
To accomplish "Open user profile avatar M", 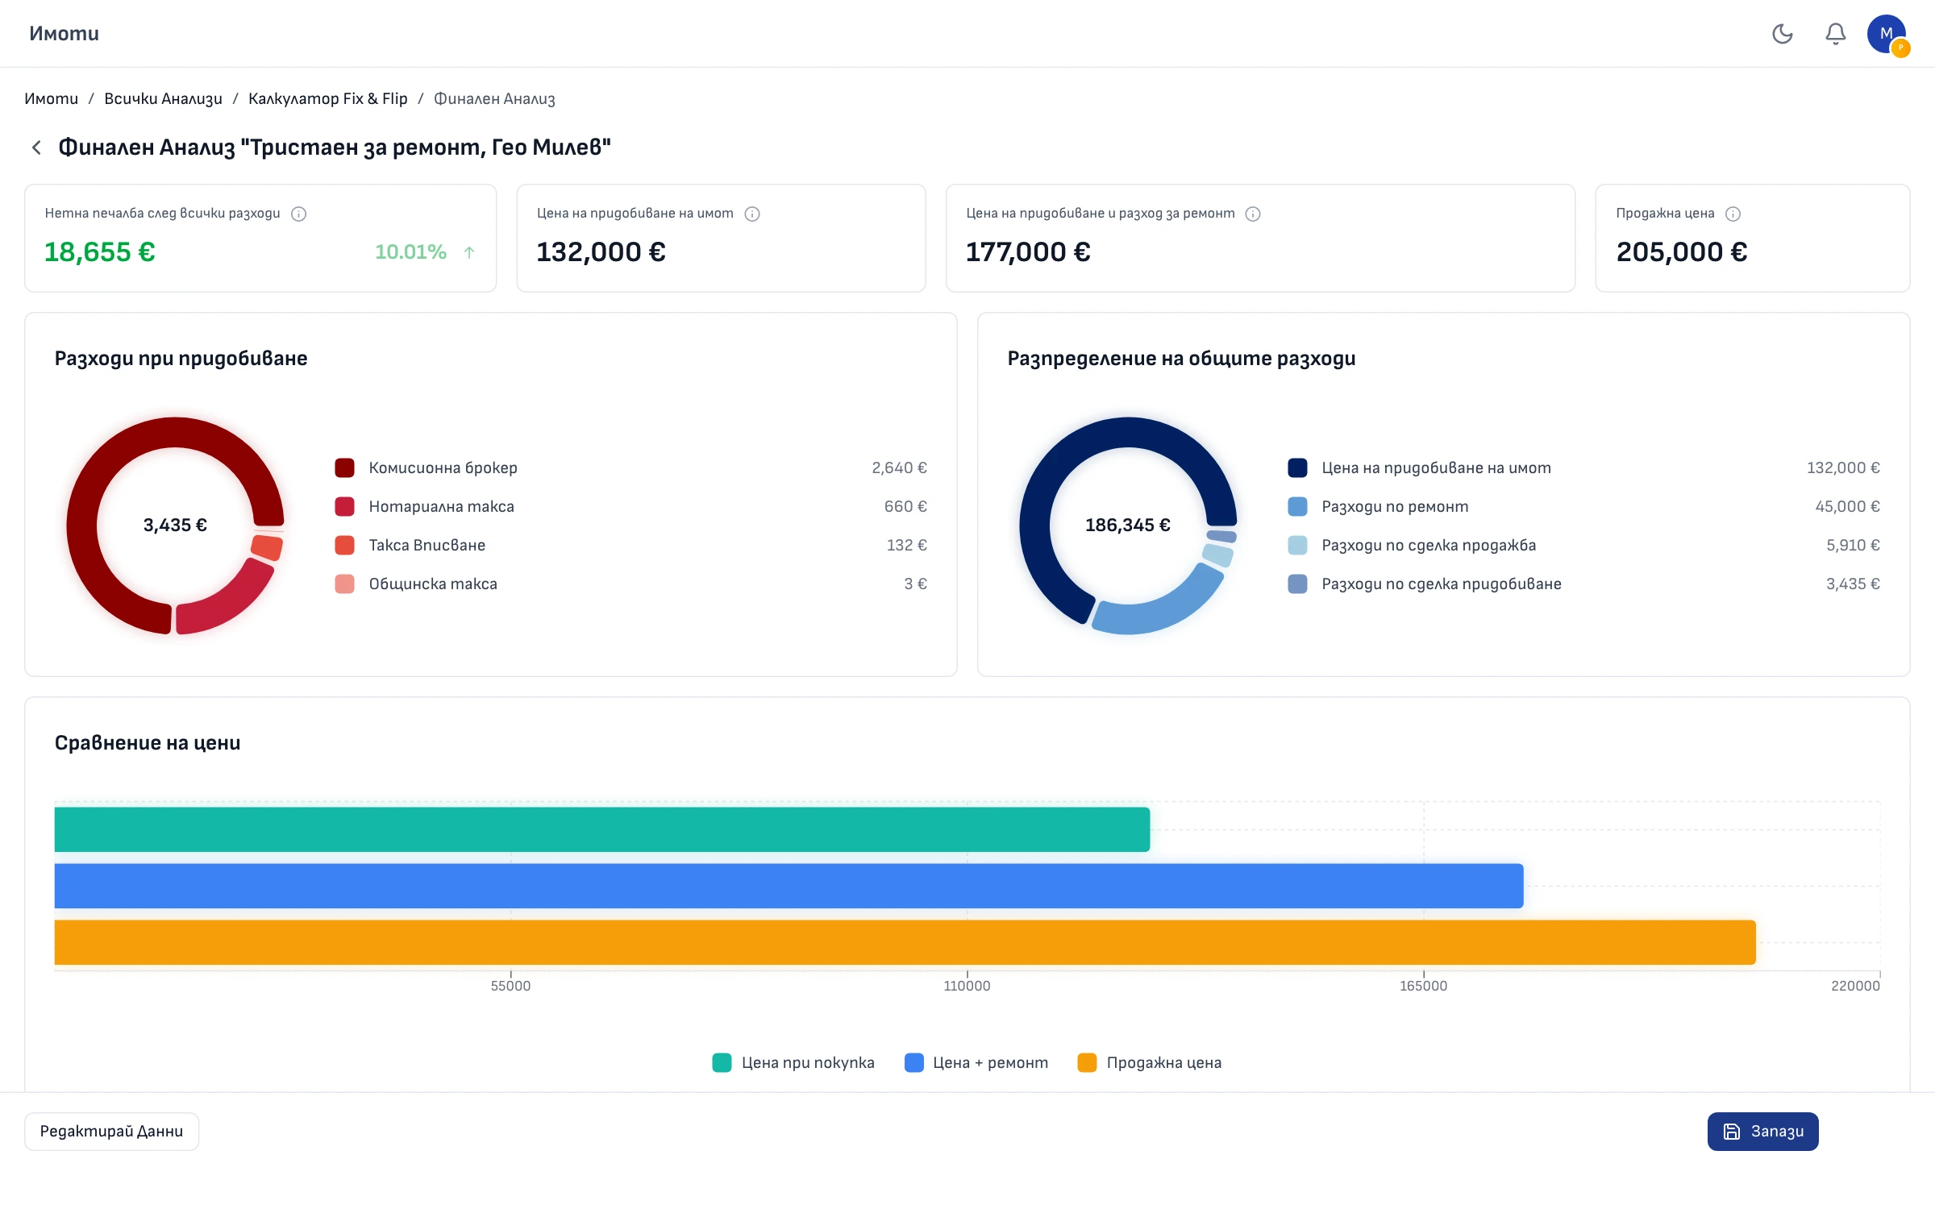I will coord(1887,34).
